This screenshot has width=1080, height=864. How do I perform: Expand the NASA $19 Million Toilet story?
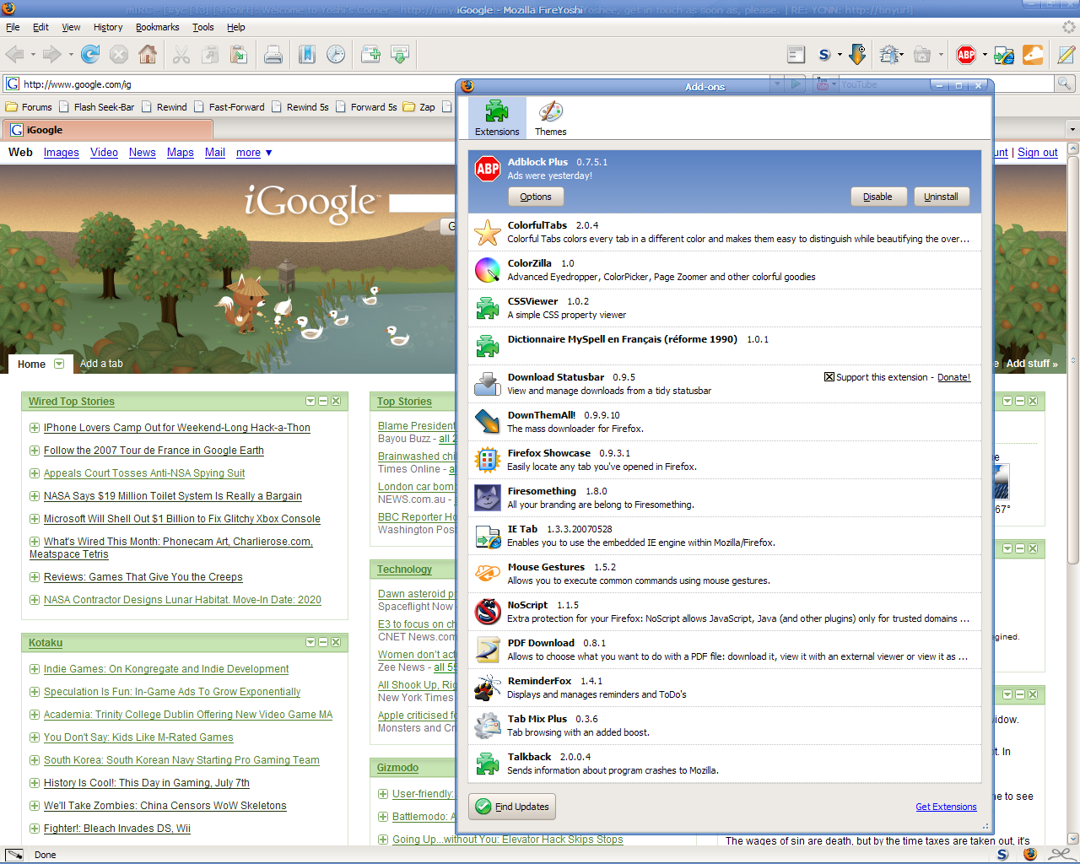click(x=35, y=496)
